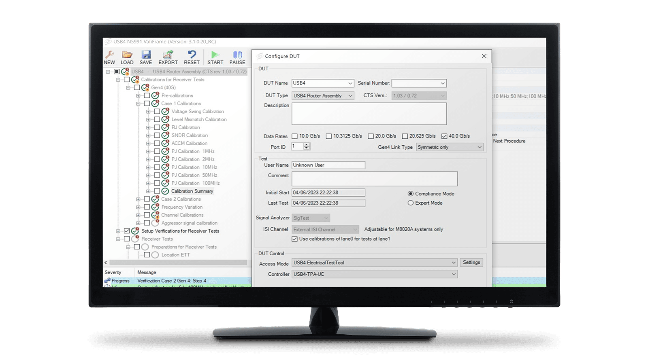Click the Settings button next to Access Mode
648x364 pixels.
point(471,262)
